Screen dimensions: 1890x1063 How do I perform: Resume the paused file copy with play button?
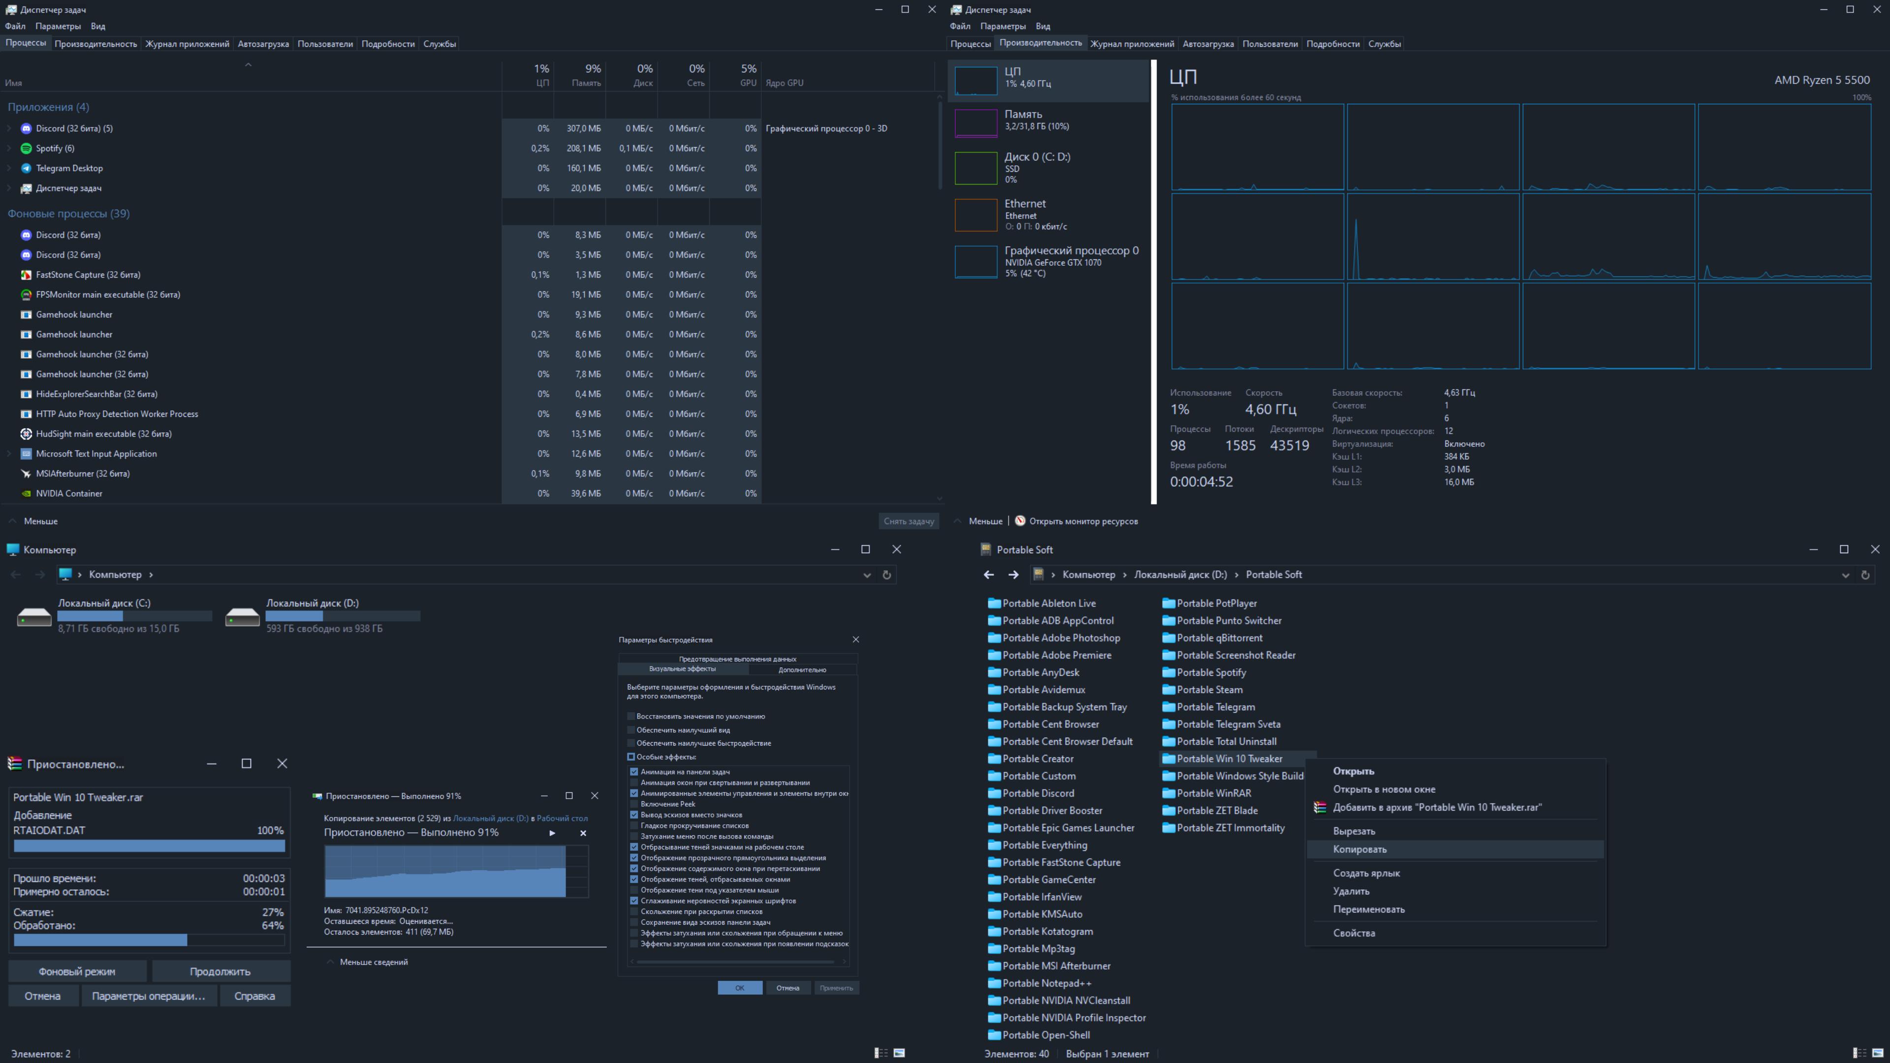coord(552,833)
